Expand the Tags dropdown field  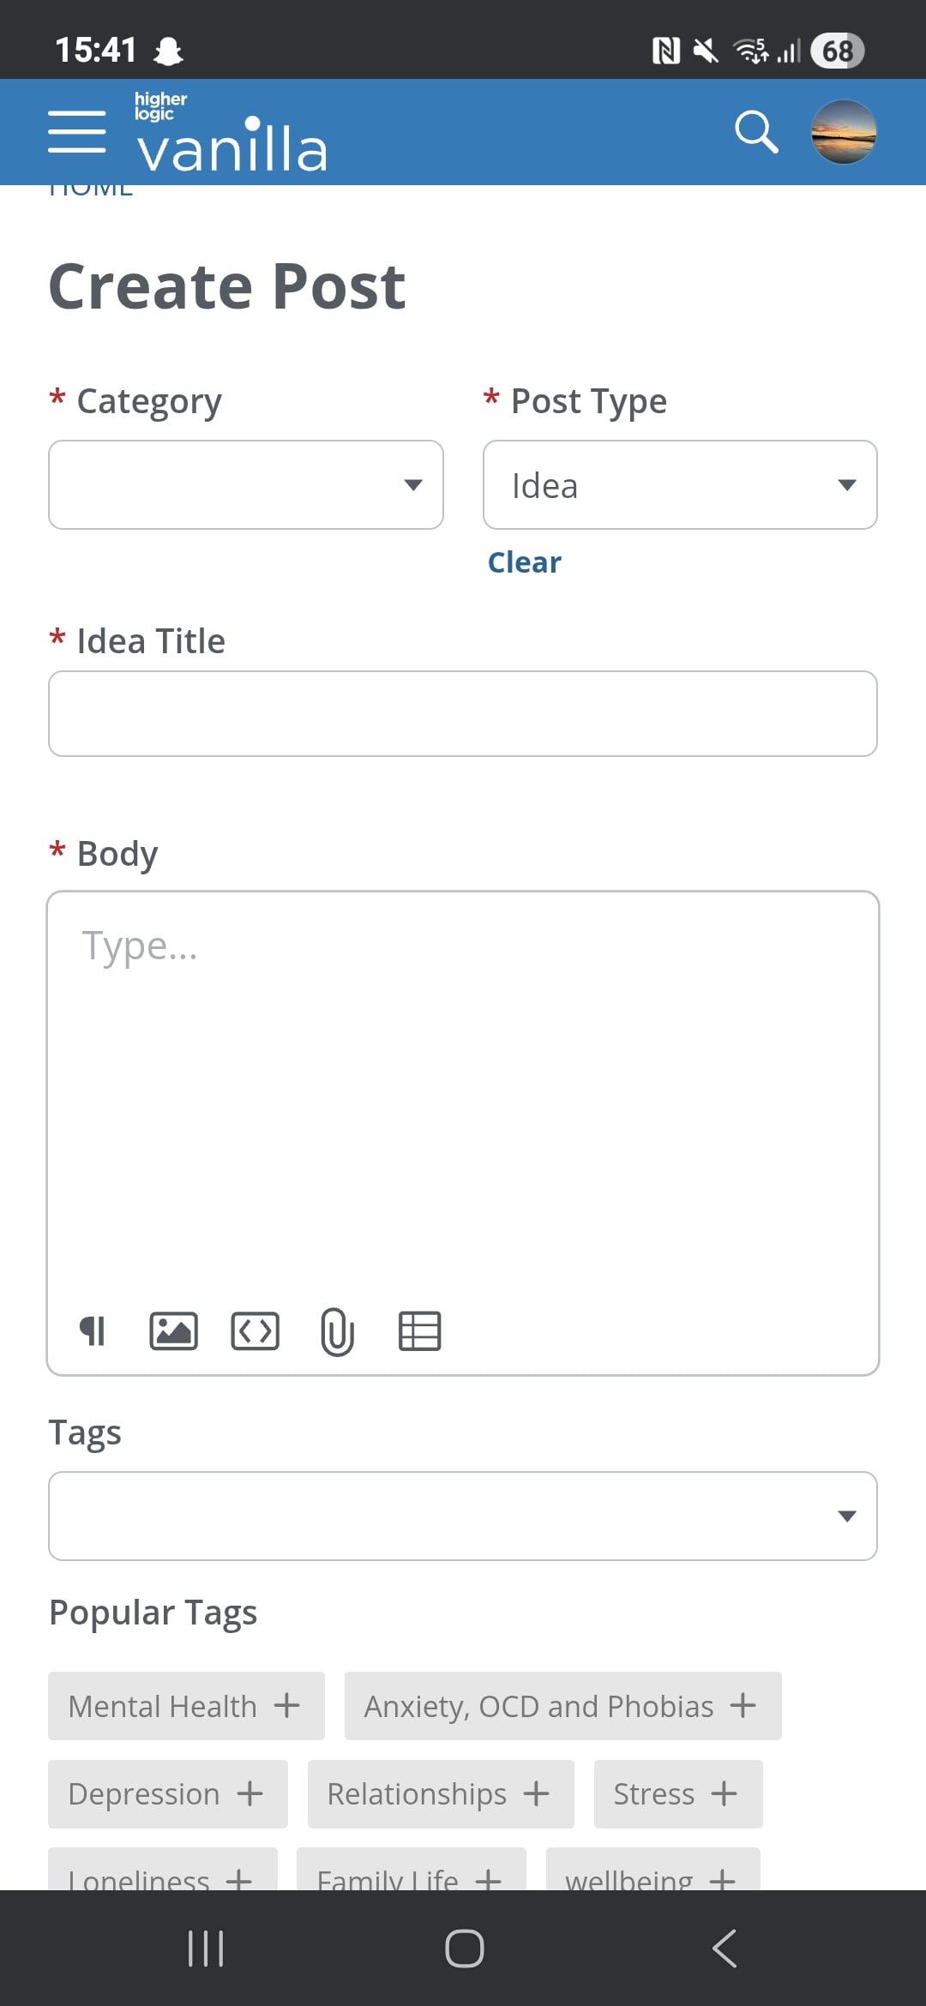pos(463,1516)
